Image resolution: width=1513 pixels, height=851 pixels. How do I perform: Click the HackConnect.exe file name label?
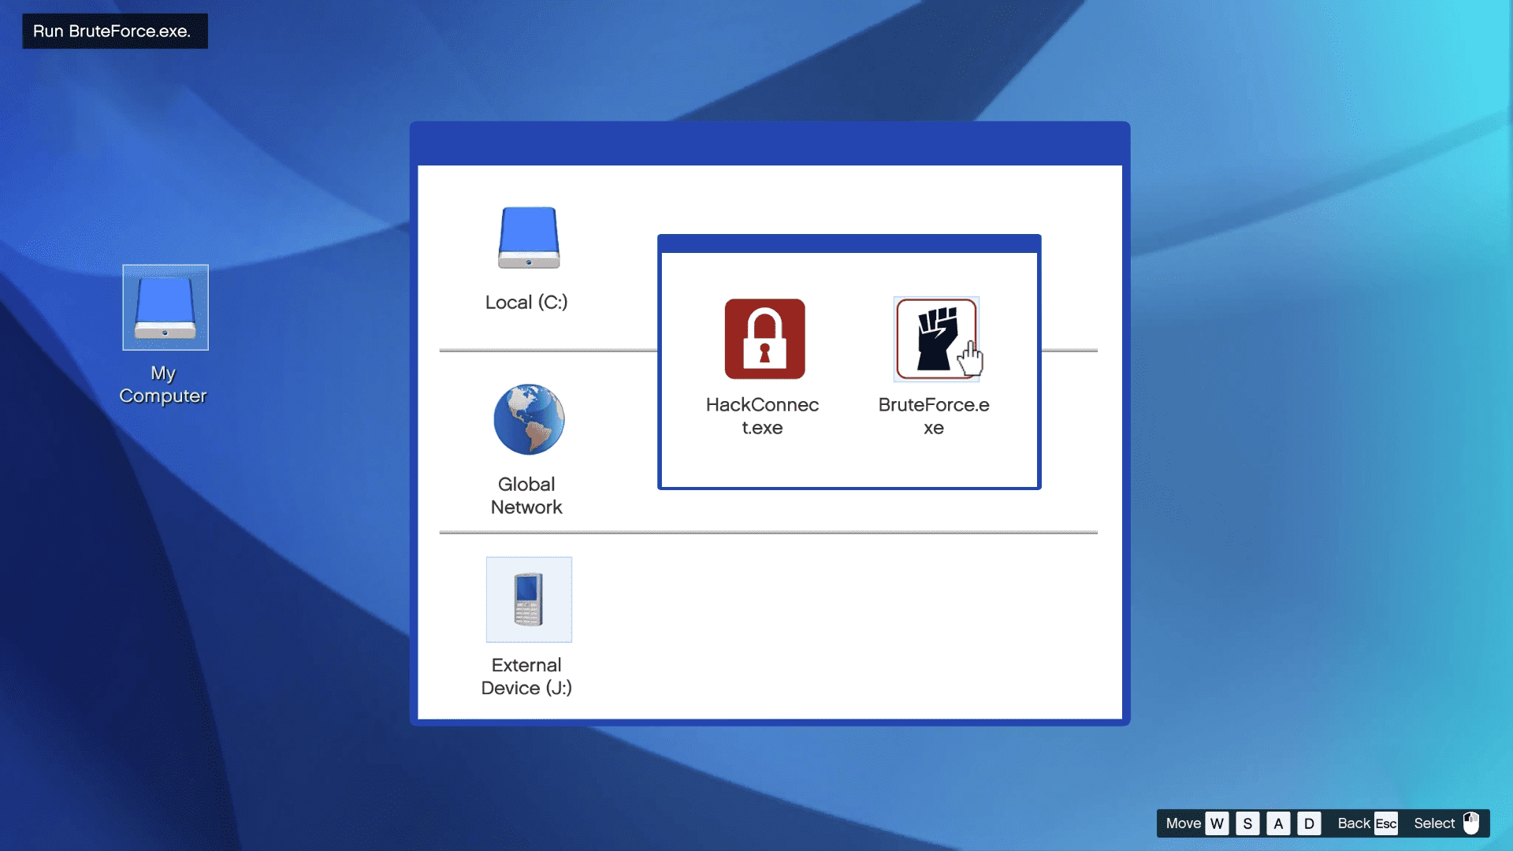click(762, 416)
